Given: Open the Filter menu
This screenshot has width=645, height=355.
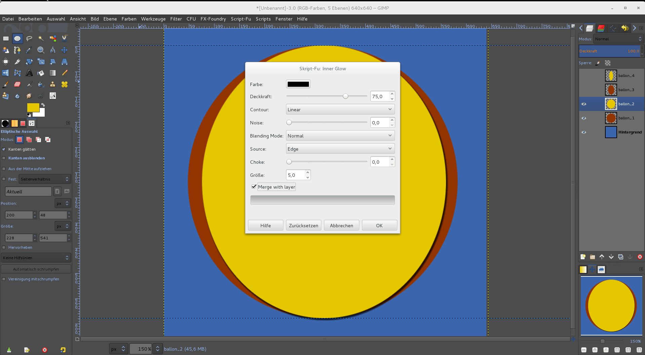Looking at the screenshot, I should pos(176,19).
